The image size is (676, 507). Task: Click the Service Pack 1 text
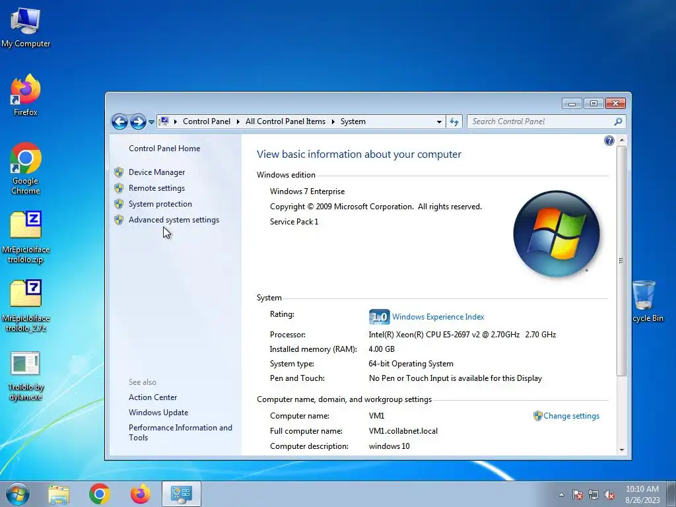[x=294, y=222]
